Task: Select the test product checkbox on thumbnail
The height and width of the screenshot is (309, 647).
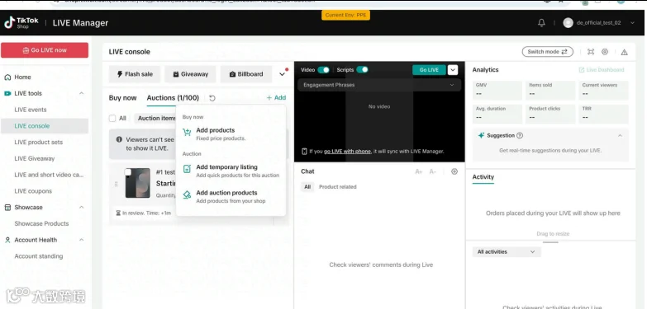Action: [x=128, y=172]
